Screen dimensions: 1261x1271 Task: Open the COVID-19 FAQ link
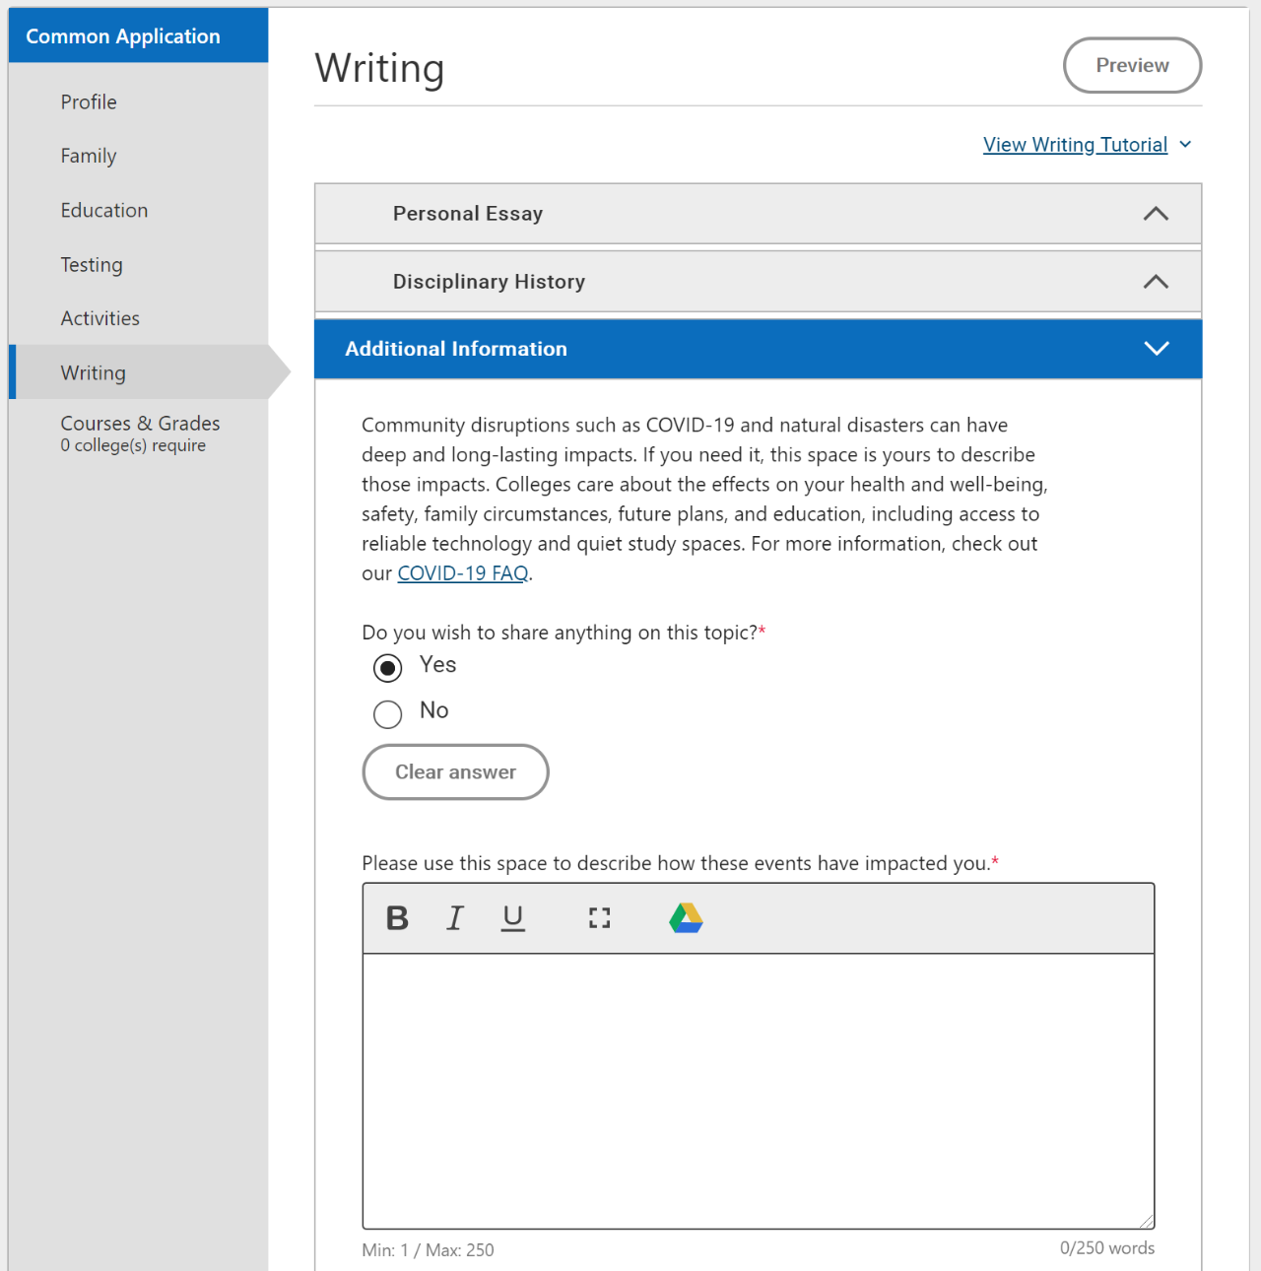tap(463, 572)
